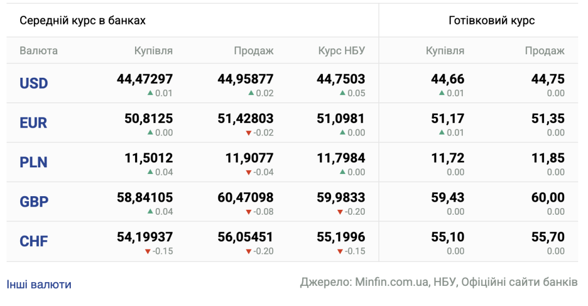Click the Курс НБУ column header
The height and width of the screenshot is (306, 588).
341,51
